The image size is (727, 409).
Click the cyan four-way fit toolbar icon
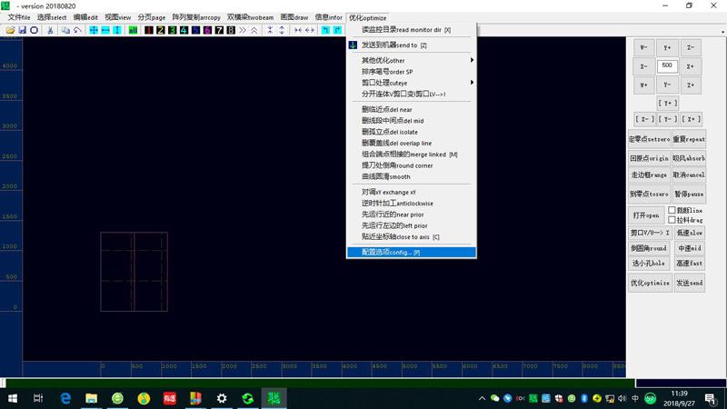pyautogui.click(x=94, y=30)
